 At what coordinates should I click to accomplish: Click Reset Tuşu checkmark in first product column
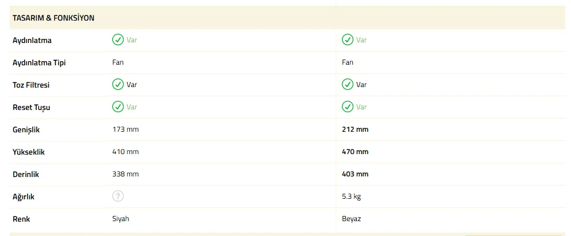[118, 107]
